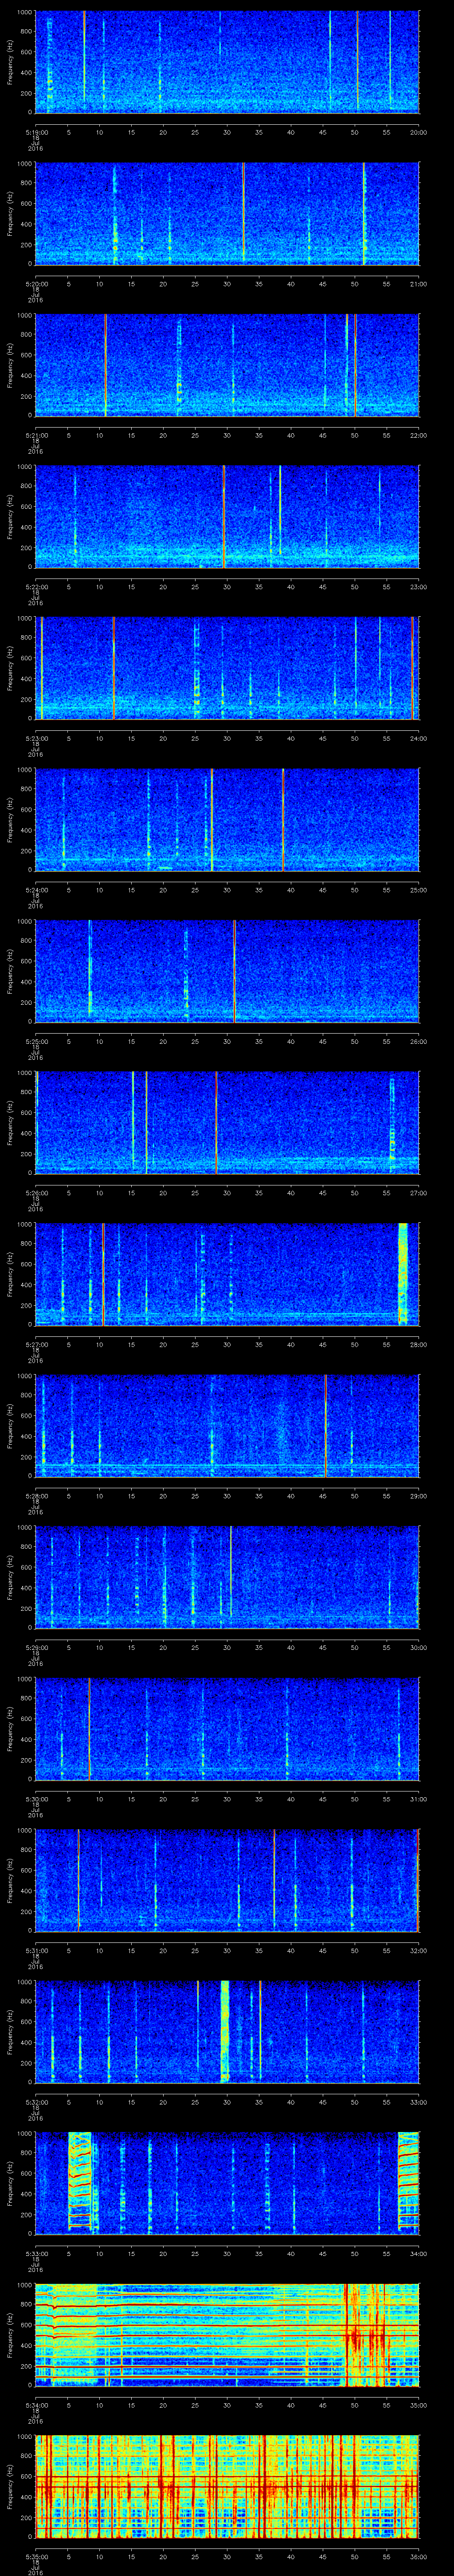Click the '28:00' end time label
This screenshot has width=454, height=2576.
[x=418, y=1344]
